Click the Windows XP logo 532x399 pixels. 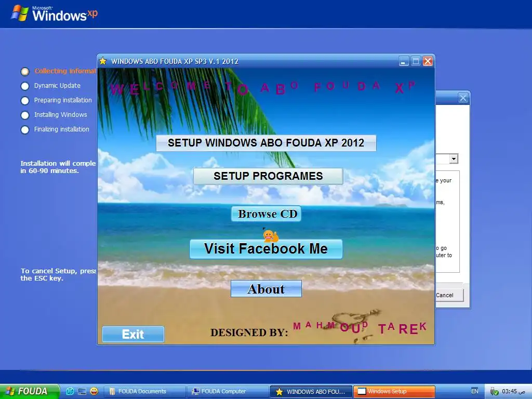54,14
